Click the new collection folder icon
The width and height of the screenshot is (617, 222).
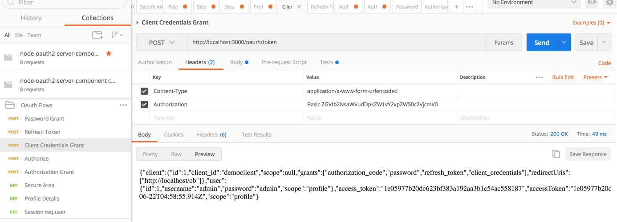97,35
